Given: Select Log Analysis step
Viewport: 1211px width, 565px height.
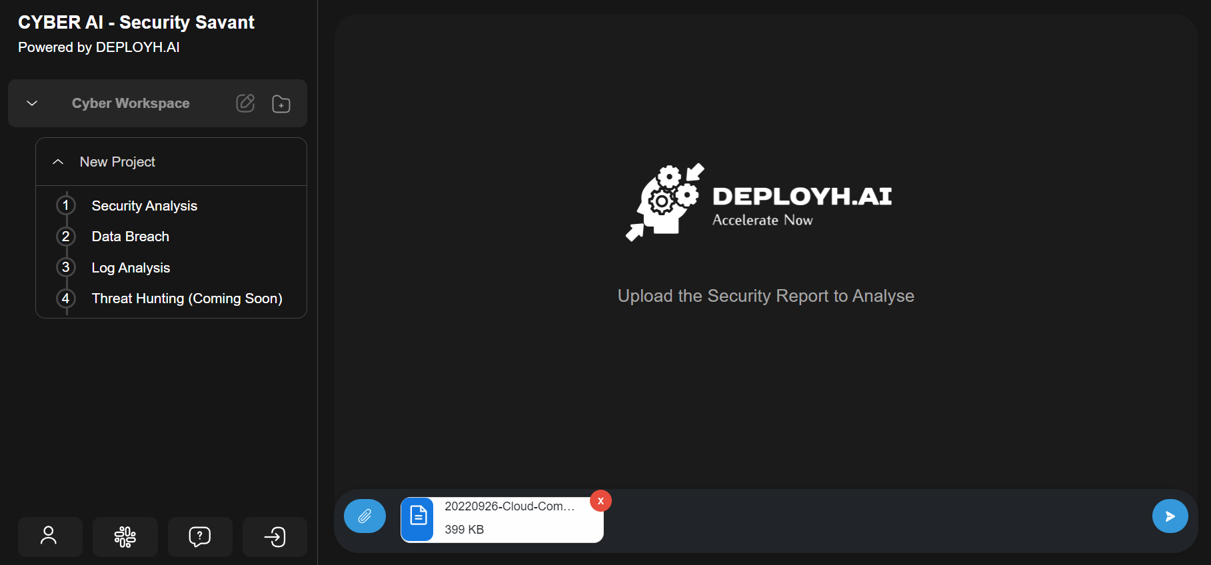Looking at the screenshot, I should tap(131, 268).
